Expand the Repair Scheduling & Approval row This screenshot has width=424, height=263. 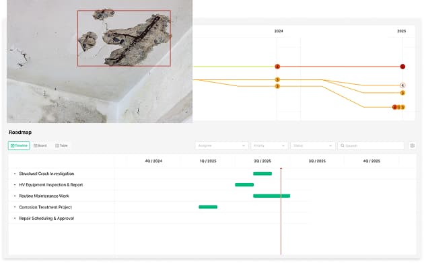15,218
